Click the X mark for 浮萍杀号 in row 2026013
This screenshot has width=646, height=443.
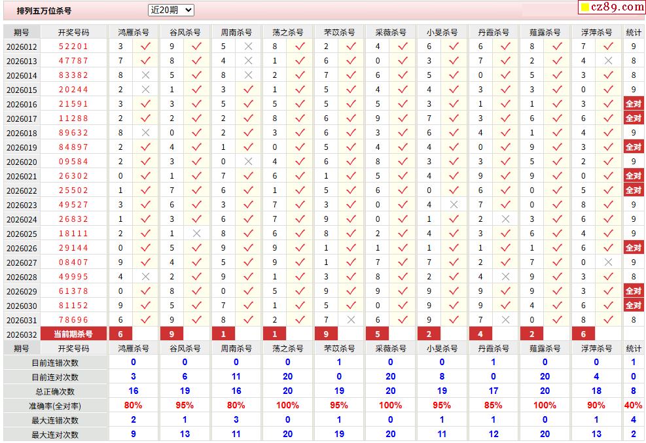tap(608, 61)
